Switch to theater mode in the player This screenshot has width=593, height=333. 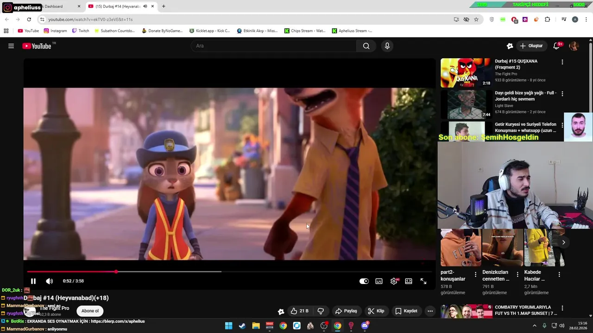click(409, 281)
